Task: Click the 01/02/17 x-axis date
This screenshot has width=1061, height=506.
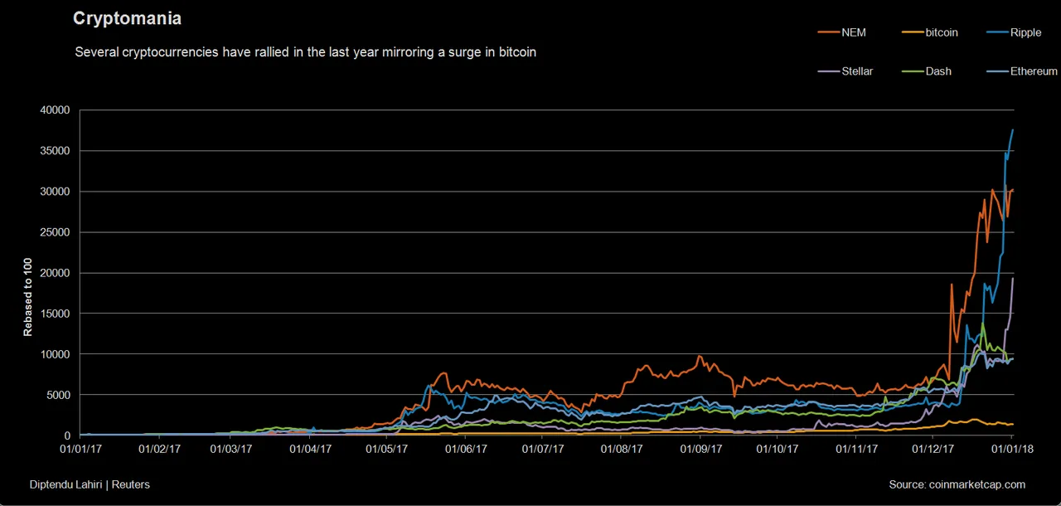Action: pyautogui.click(x=159, y=449)
